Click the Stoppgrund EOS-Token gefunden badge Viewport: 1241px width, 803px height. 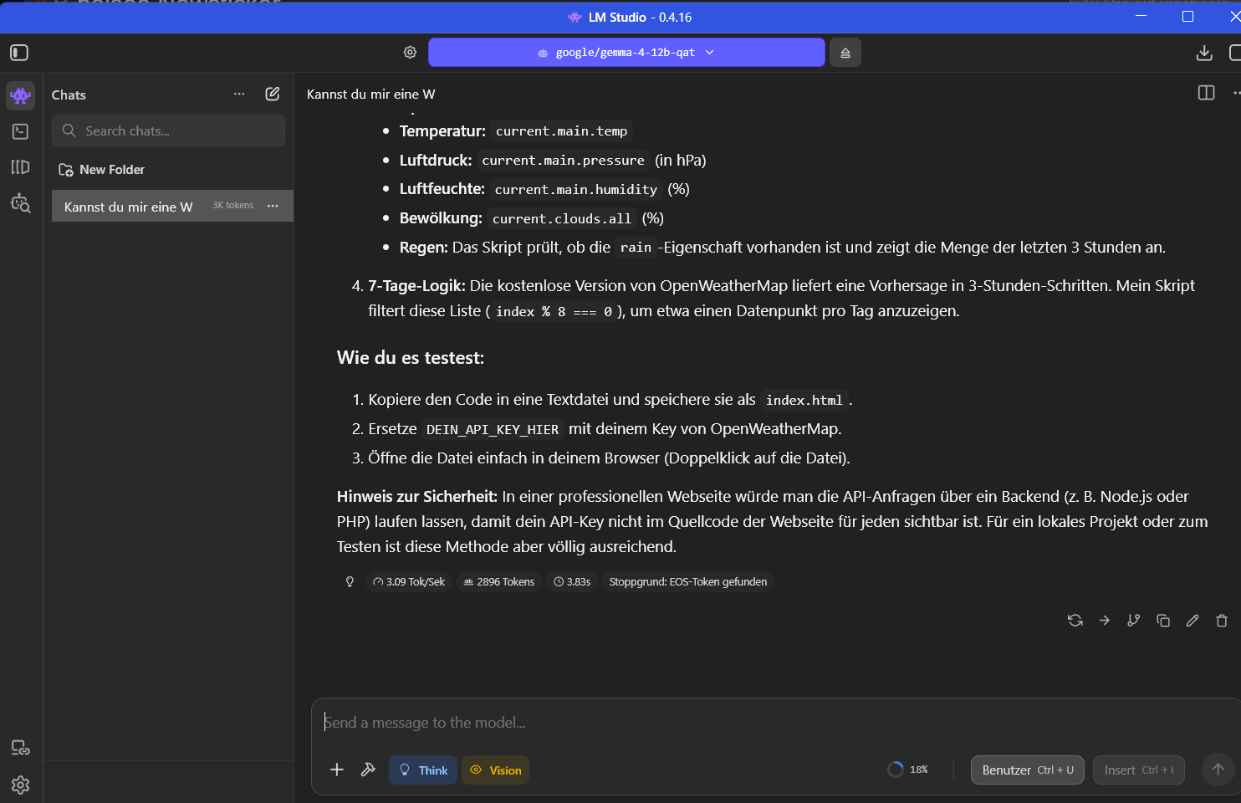[x=687, y=581]
